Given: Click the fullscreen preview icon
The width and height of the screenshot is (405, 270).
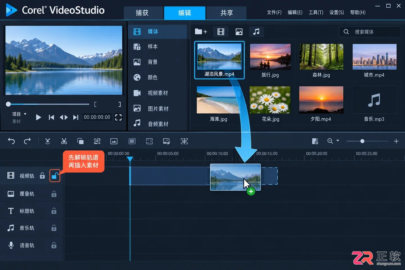Looking at the screenshot, I should (118, 117).
